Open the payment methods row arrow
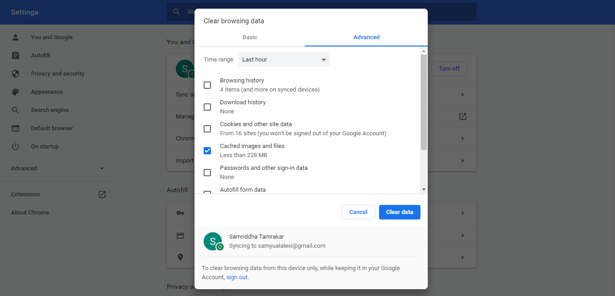This screenshot has width=615, height=296. click(x=463, y=235)
